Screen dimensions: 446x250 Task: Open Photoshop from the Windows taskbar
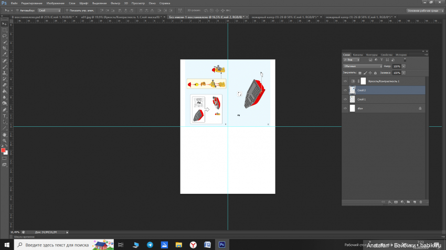point(221,245)
